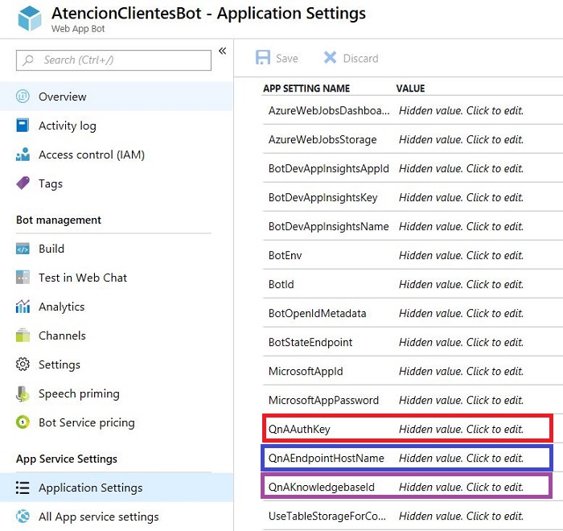Edit hidden value for AzureWebJobsStorage

point(461,139)
